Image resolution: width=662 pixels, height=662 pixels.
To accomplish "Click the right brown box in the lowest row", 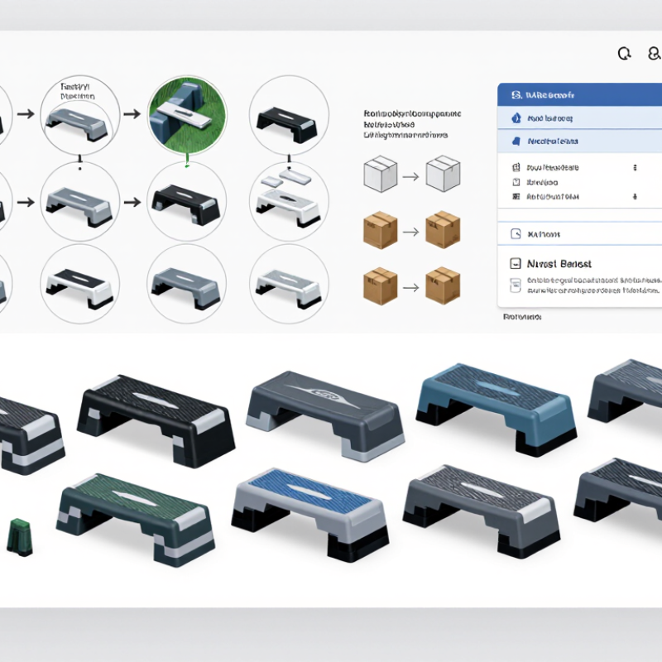I will coord(443,285).
